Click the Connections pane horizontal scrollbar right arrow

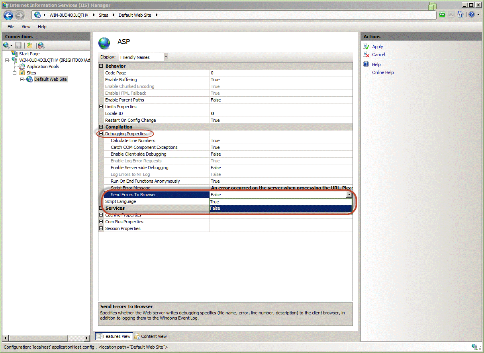87,338
